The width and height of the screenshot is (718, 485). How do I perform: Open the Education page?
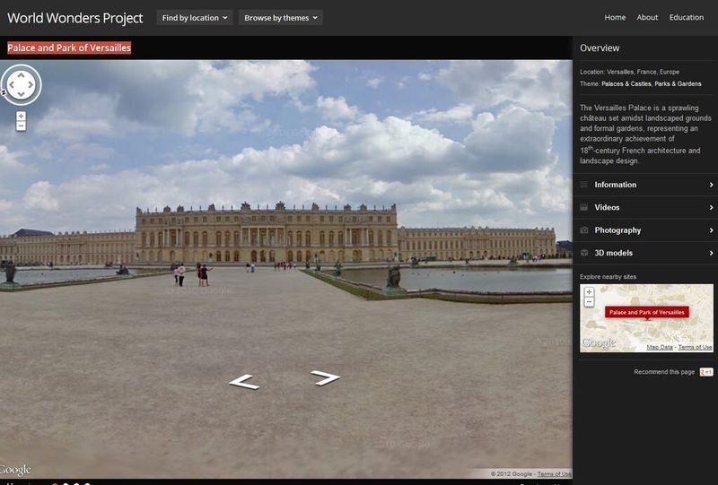tap(687, 17)
